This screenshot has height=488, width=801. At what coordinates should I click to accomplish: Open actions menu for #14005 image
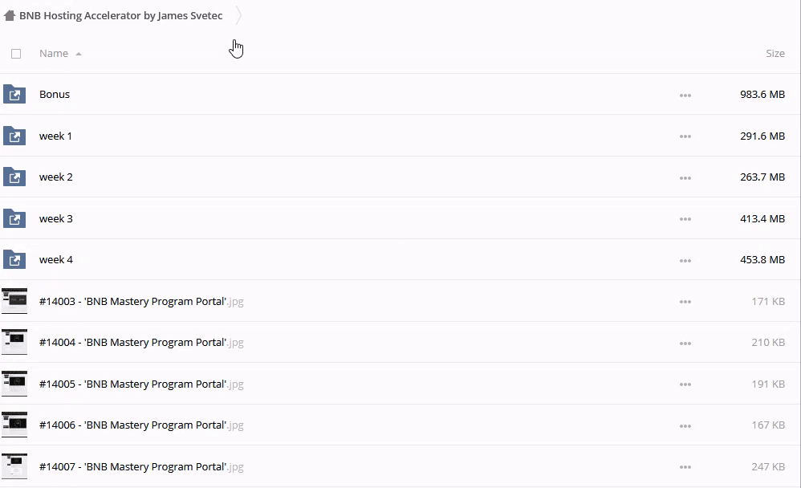tap(685, 384)
